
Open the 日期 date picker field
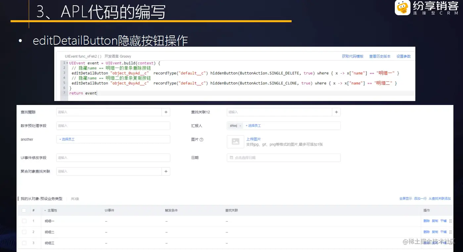(284, 158)
